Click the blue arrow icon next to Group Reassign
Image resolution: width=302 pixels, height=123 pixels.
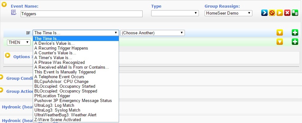(264, 13)
